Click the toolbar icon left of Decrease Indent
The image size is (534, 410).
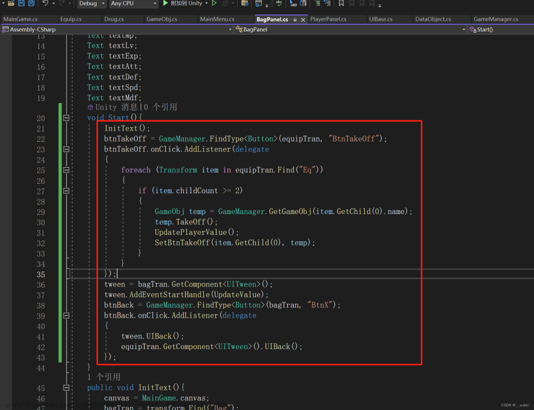(x=303, y=3)
